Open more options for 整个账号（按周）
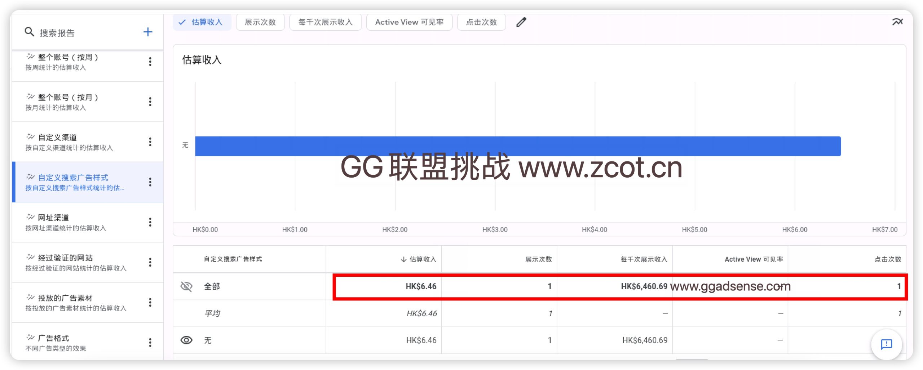The height and width of the screenshot is (370, 923). click(150, 62)
